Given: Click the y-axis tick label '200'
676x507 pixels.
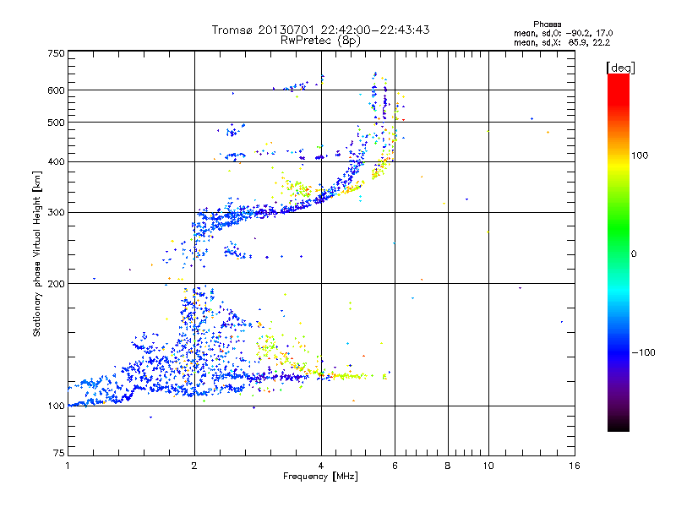Looking at the screenshot, I should tap(56, 284).
